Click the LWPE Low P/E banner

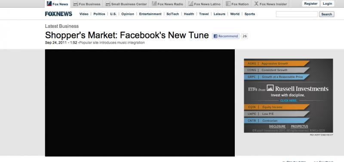276,114
